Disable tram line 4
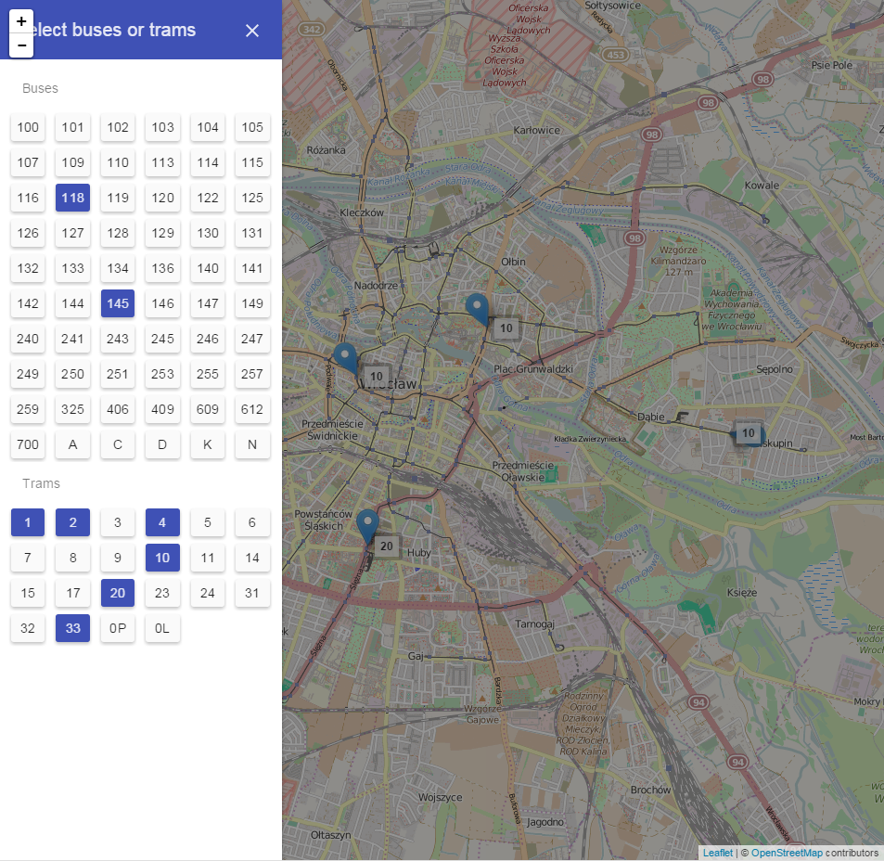884x861 pixels. click(x=162, y=522)
